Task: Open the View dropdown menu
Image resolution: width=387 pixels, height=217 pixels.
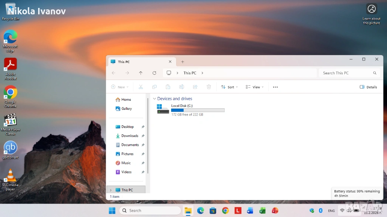Action: 254,87
